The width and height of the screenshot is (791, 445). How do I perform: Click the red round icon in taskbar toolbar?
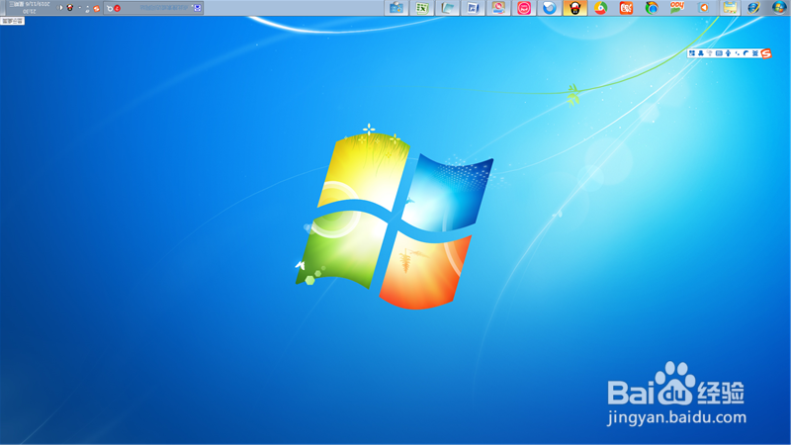[117, 8]
